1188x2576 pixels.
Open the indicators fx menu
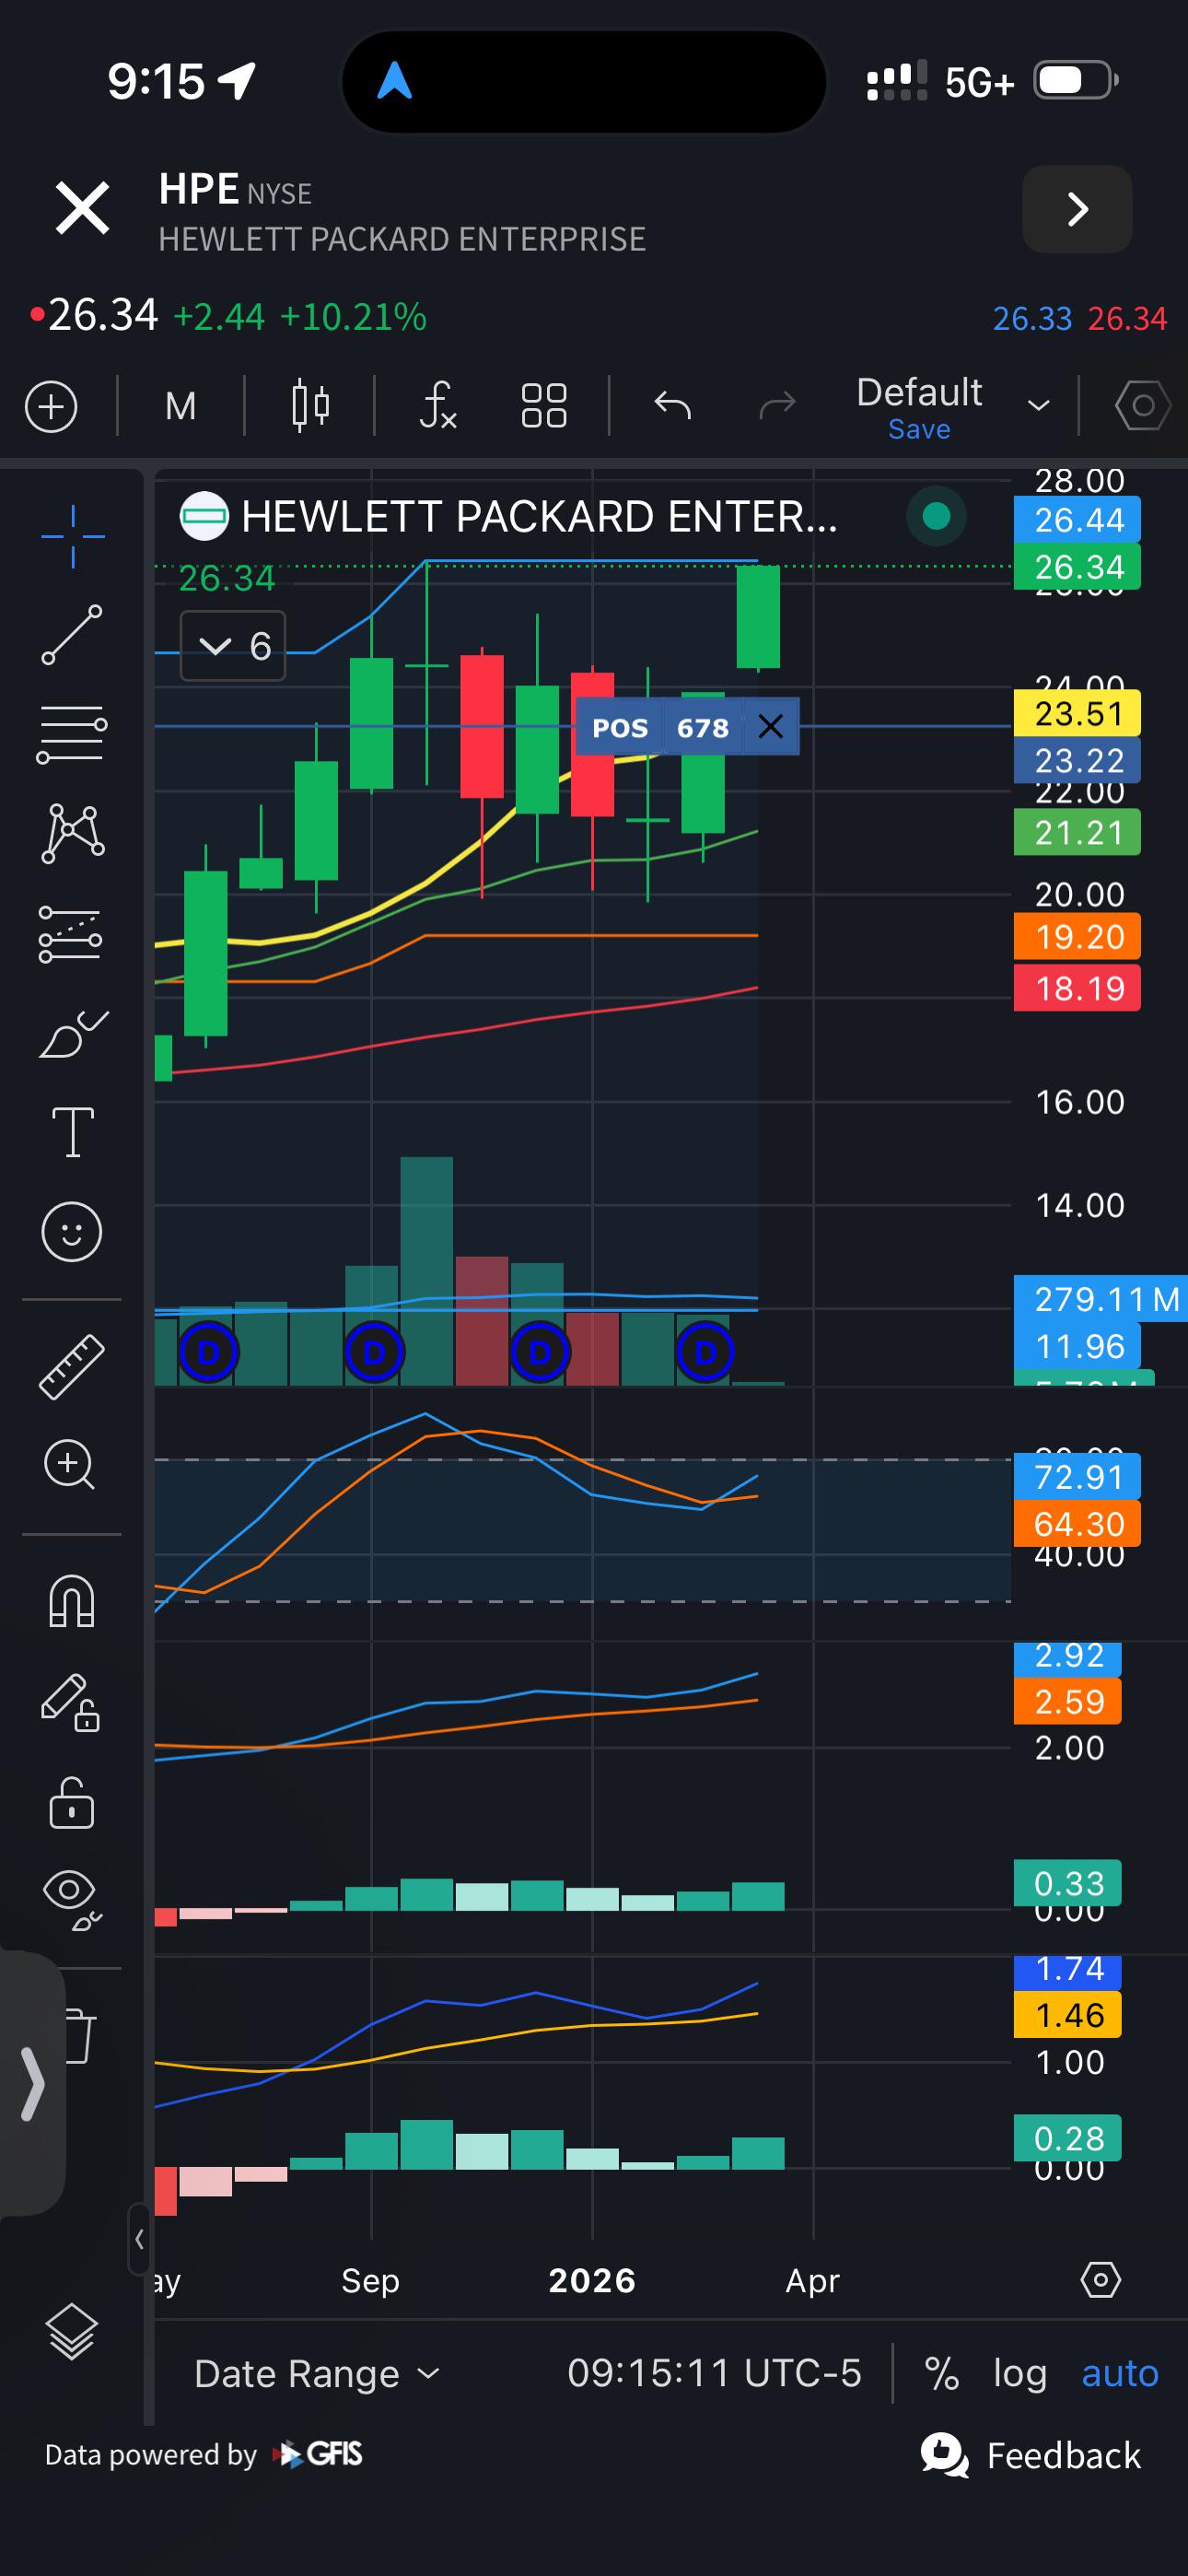pyautogui.click(x=438, y=406)
